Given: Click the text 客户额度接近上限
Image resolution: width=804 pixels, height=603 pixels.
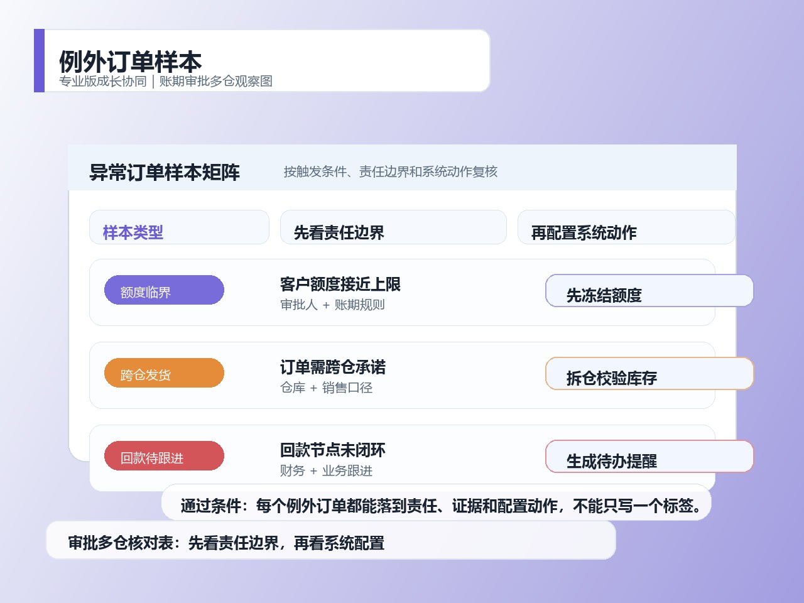Looking at the screenshot, I should tap(340, 285).
